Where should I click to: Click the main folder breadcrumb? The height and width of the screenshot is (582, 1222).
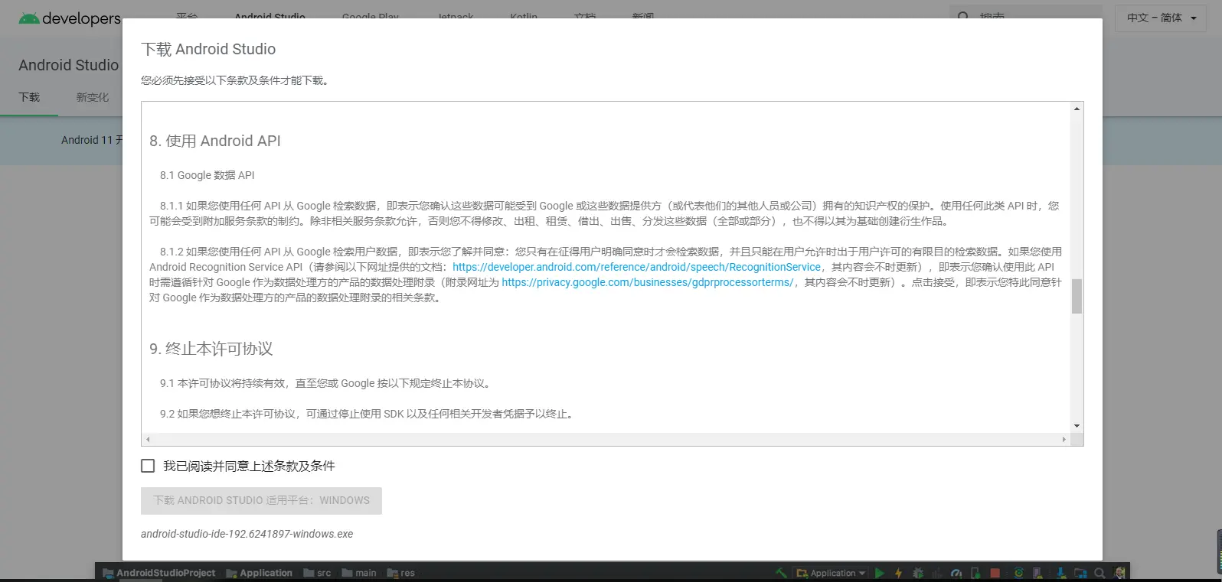tap(359, 573)
